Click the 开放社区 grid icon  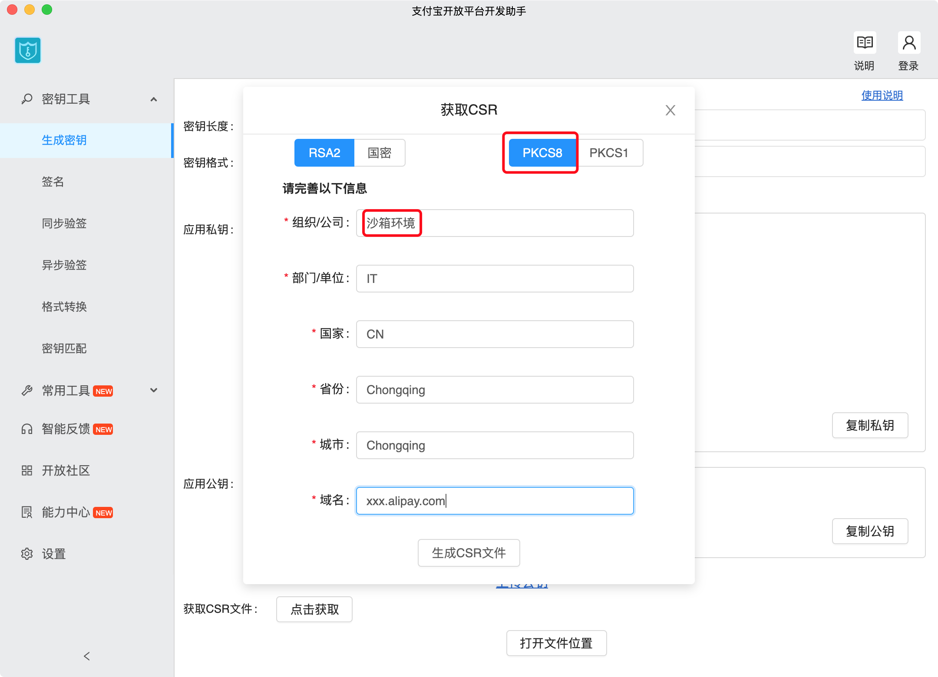27,470
